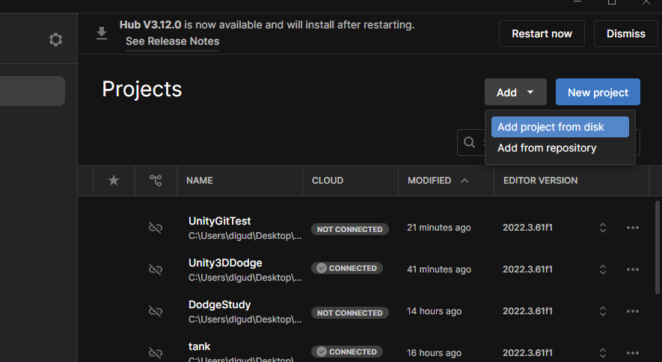Click the projects list vertical scrollbar

coord(657,248)
